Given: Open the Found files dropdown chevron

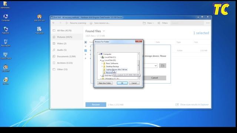Looking at the screenshot, I should (104, 31).
